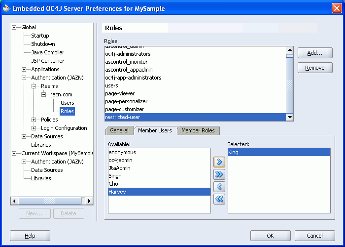Collapse the Realms tree node
Screen dimensions: 345x247
pos(34,86)
